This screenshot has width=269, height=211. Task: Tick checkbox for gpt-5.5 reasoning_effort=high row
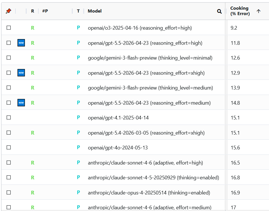9,43
